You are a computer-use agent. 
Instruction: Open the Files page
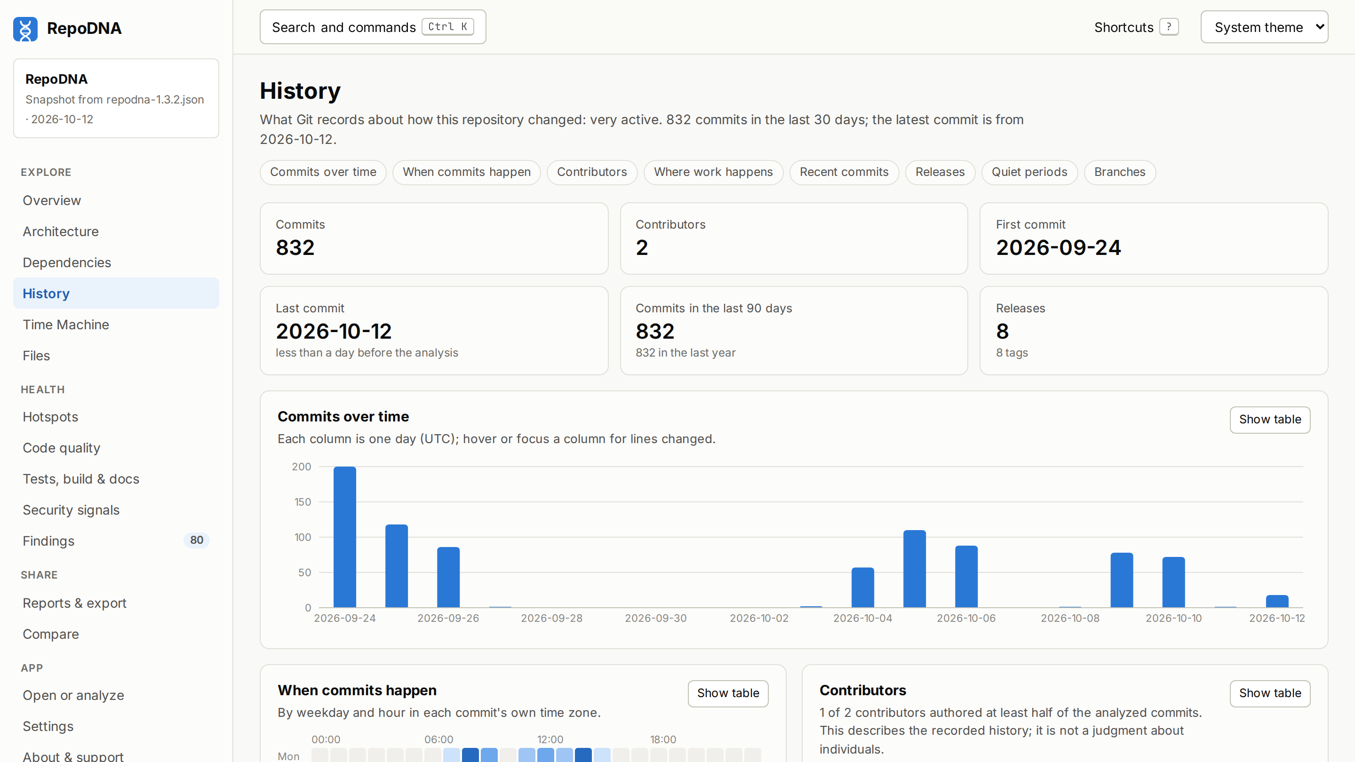tap(116, 356)
